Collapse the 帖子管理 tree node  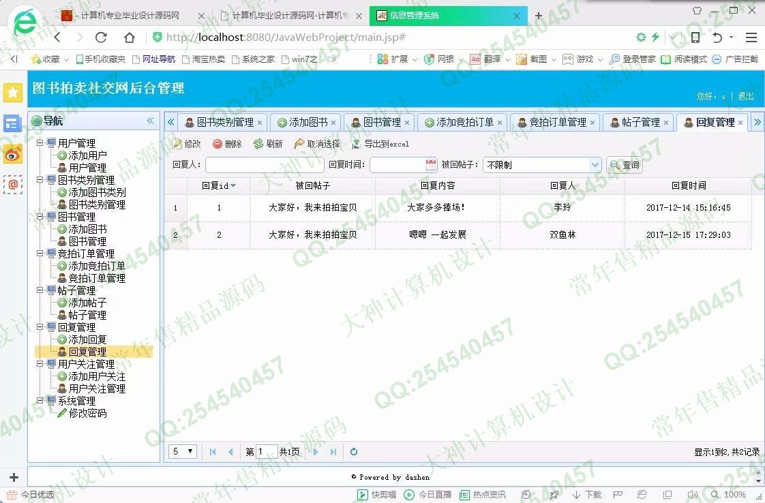(40, 290)
